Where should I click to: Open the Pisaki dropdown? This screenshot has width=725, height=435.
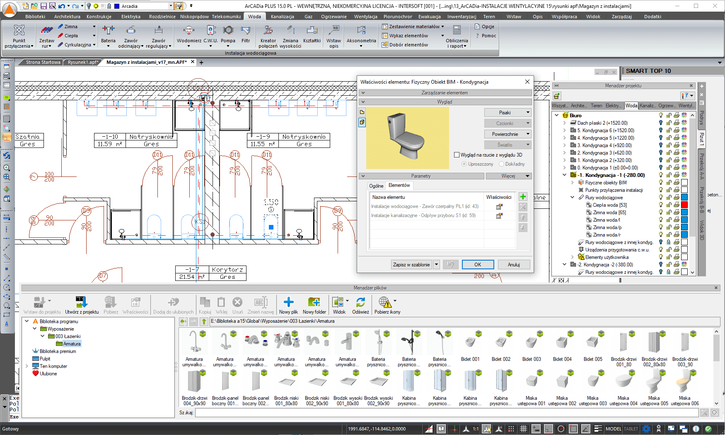pos(508,113)
